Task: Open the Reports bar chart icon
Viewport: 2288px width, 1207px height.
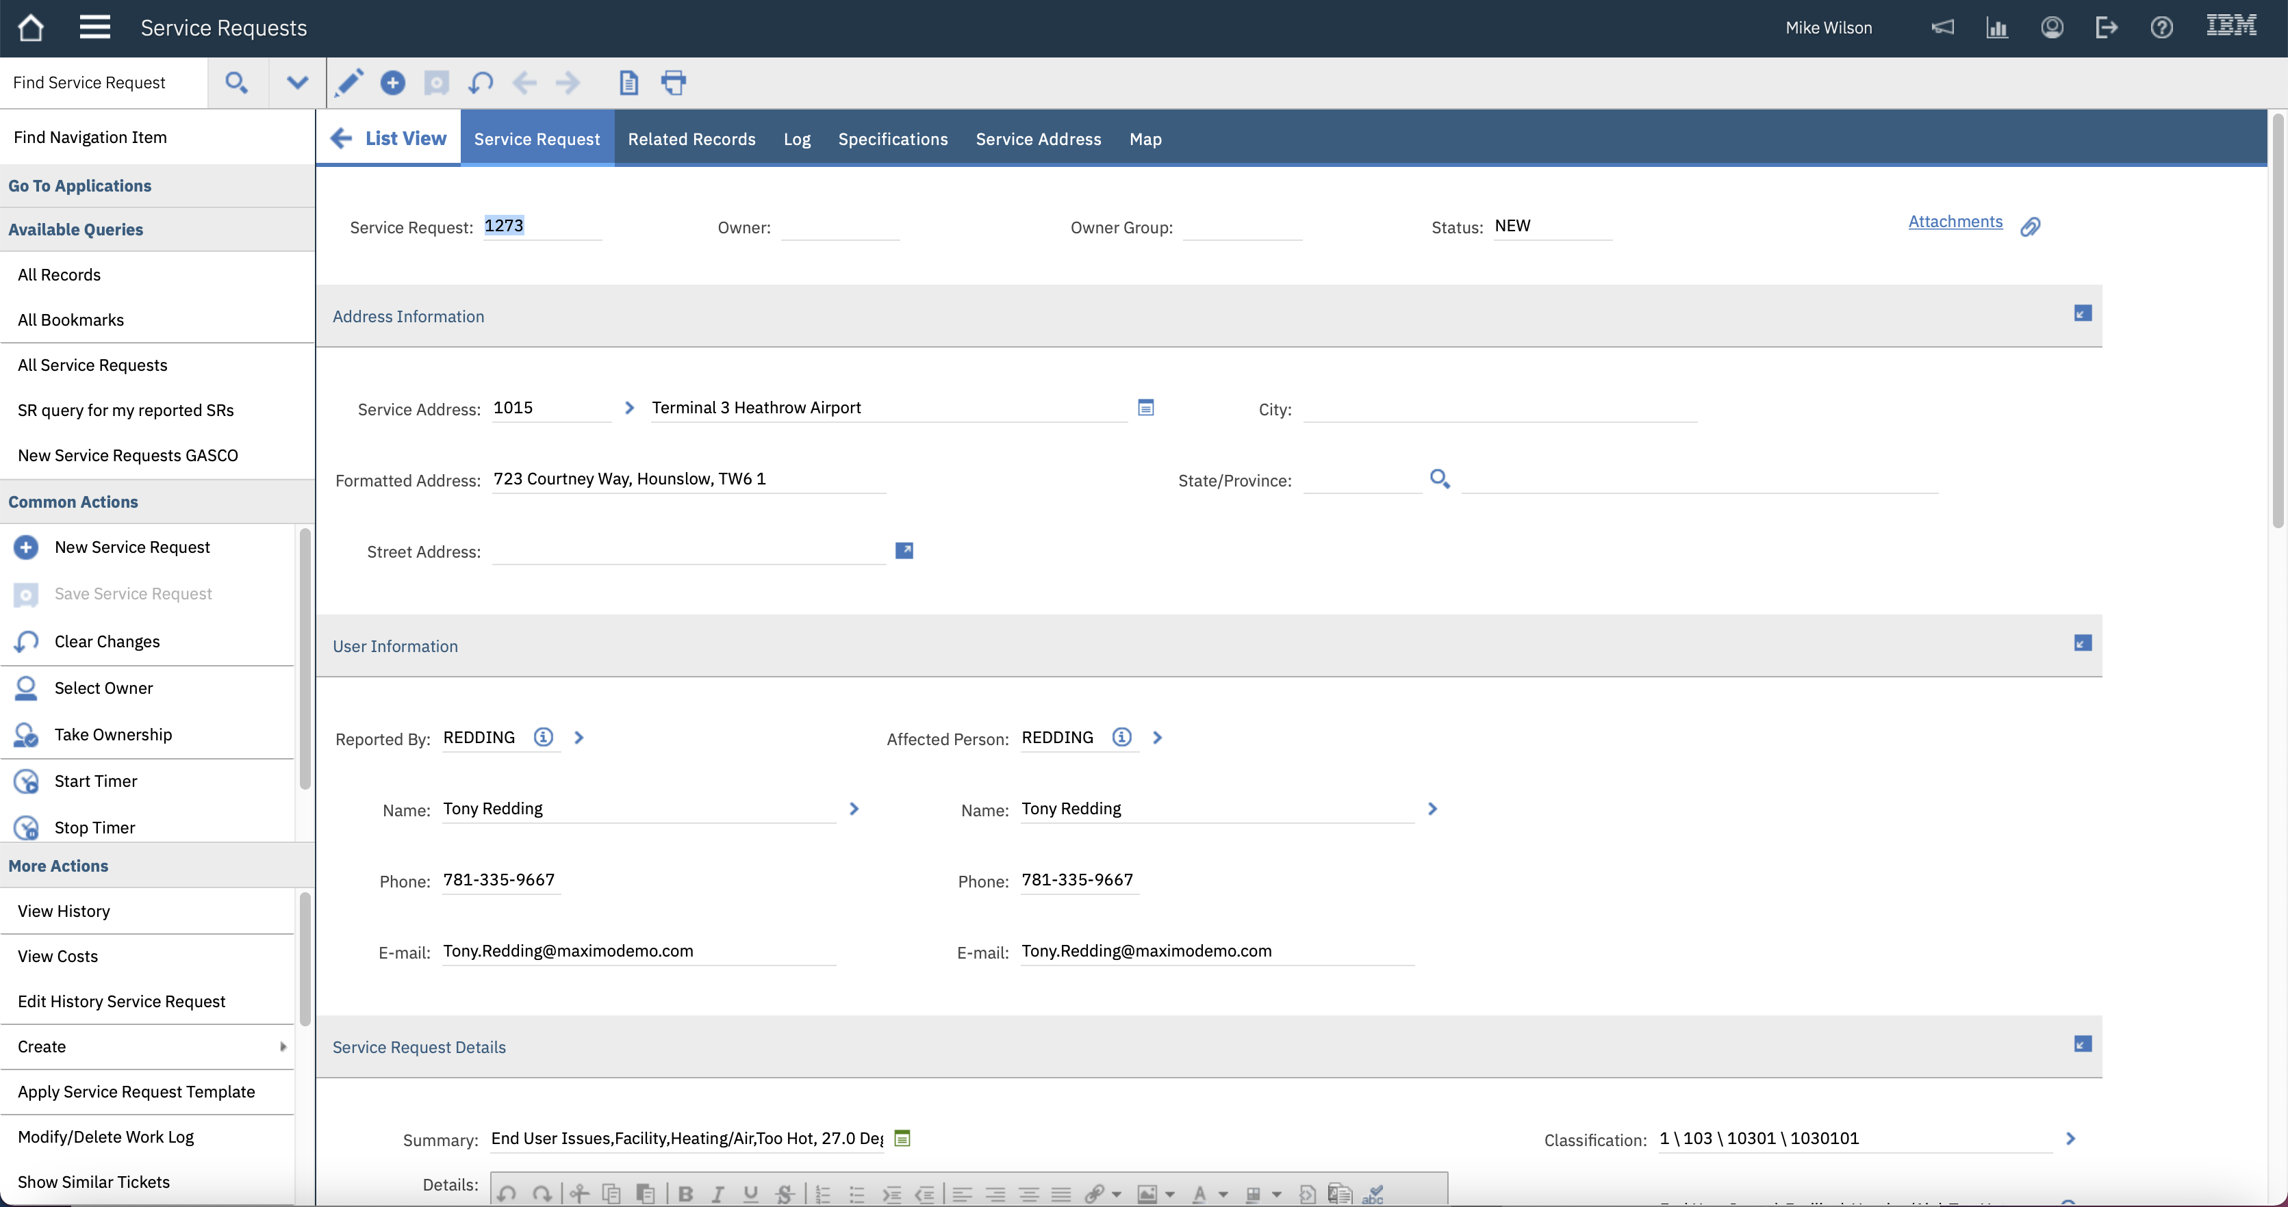Action: (x=1996, y=27)
